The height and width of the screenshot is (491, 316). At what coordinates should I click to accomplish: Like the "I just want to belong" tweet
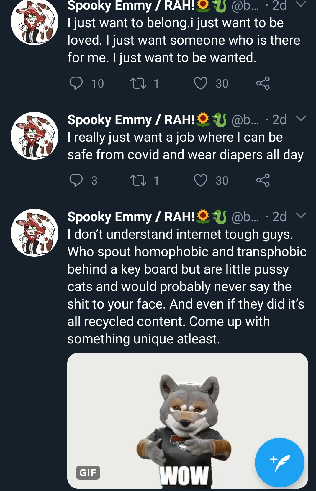[x=201, y=83]
